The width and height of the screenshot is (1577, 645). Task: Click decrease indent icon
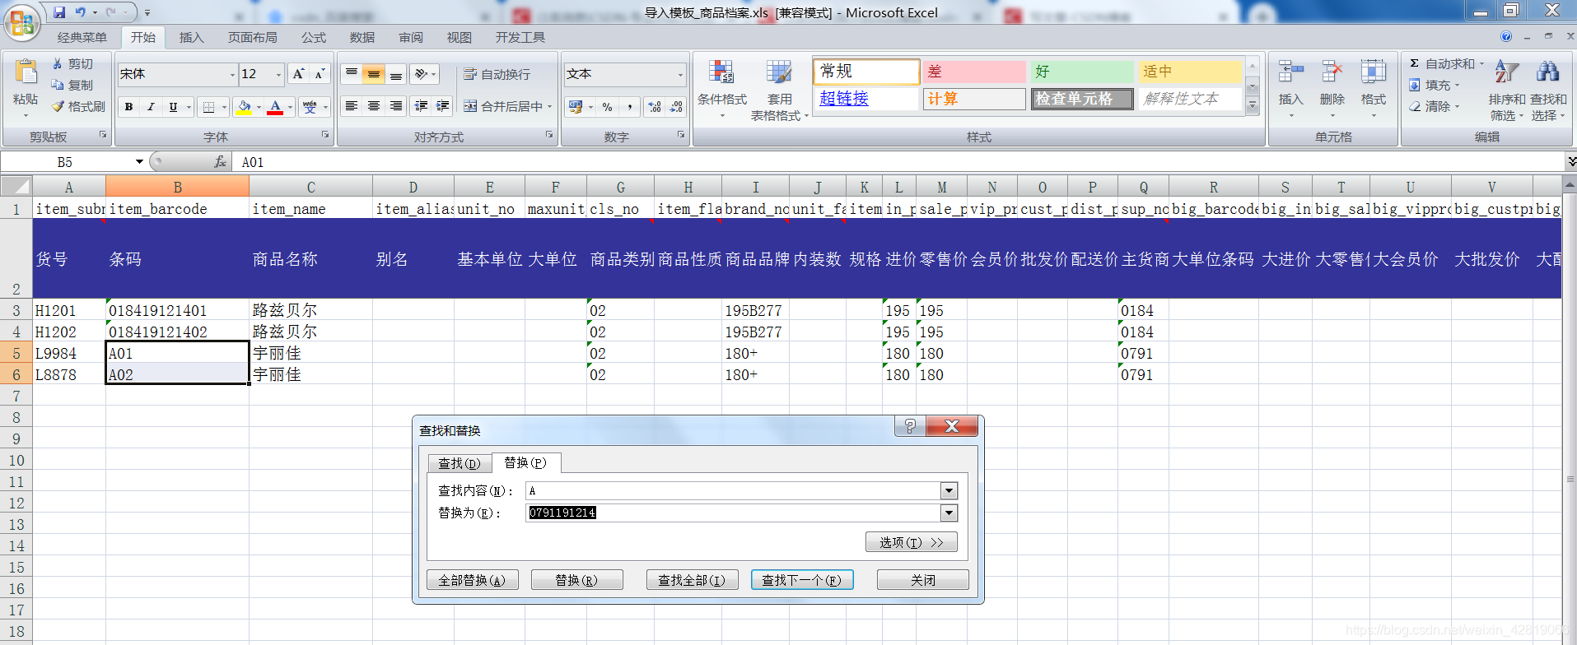click(x=422, y=106)
